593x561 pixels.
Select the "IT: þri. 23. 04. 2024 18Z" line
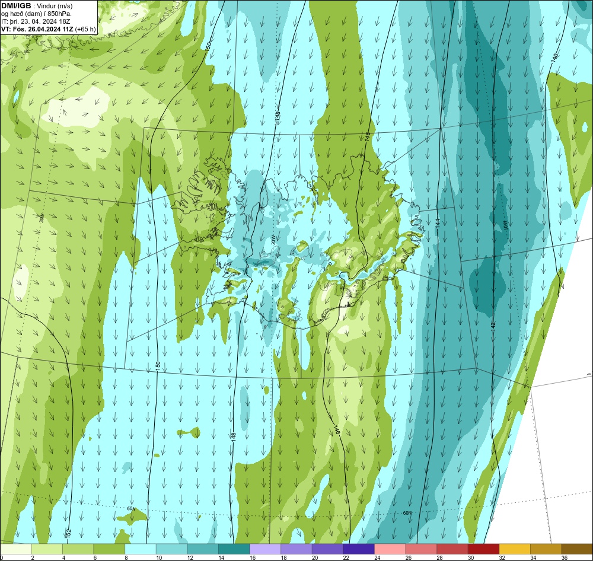36,21
